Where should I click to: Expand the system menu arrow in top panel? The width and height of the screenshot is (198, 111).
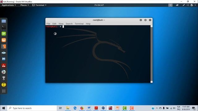point(195,5)
